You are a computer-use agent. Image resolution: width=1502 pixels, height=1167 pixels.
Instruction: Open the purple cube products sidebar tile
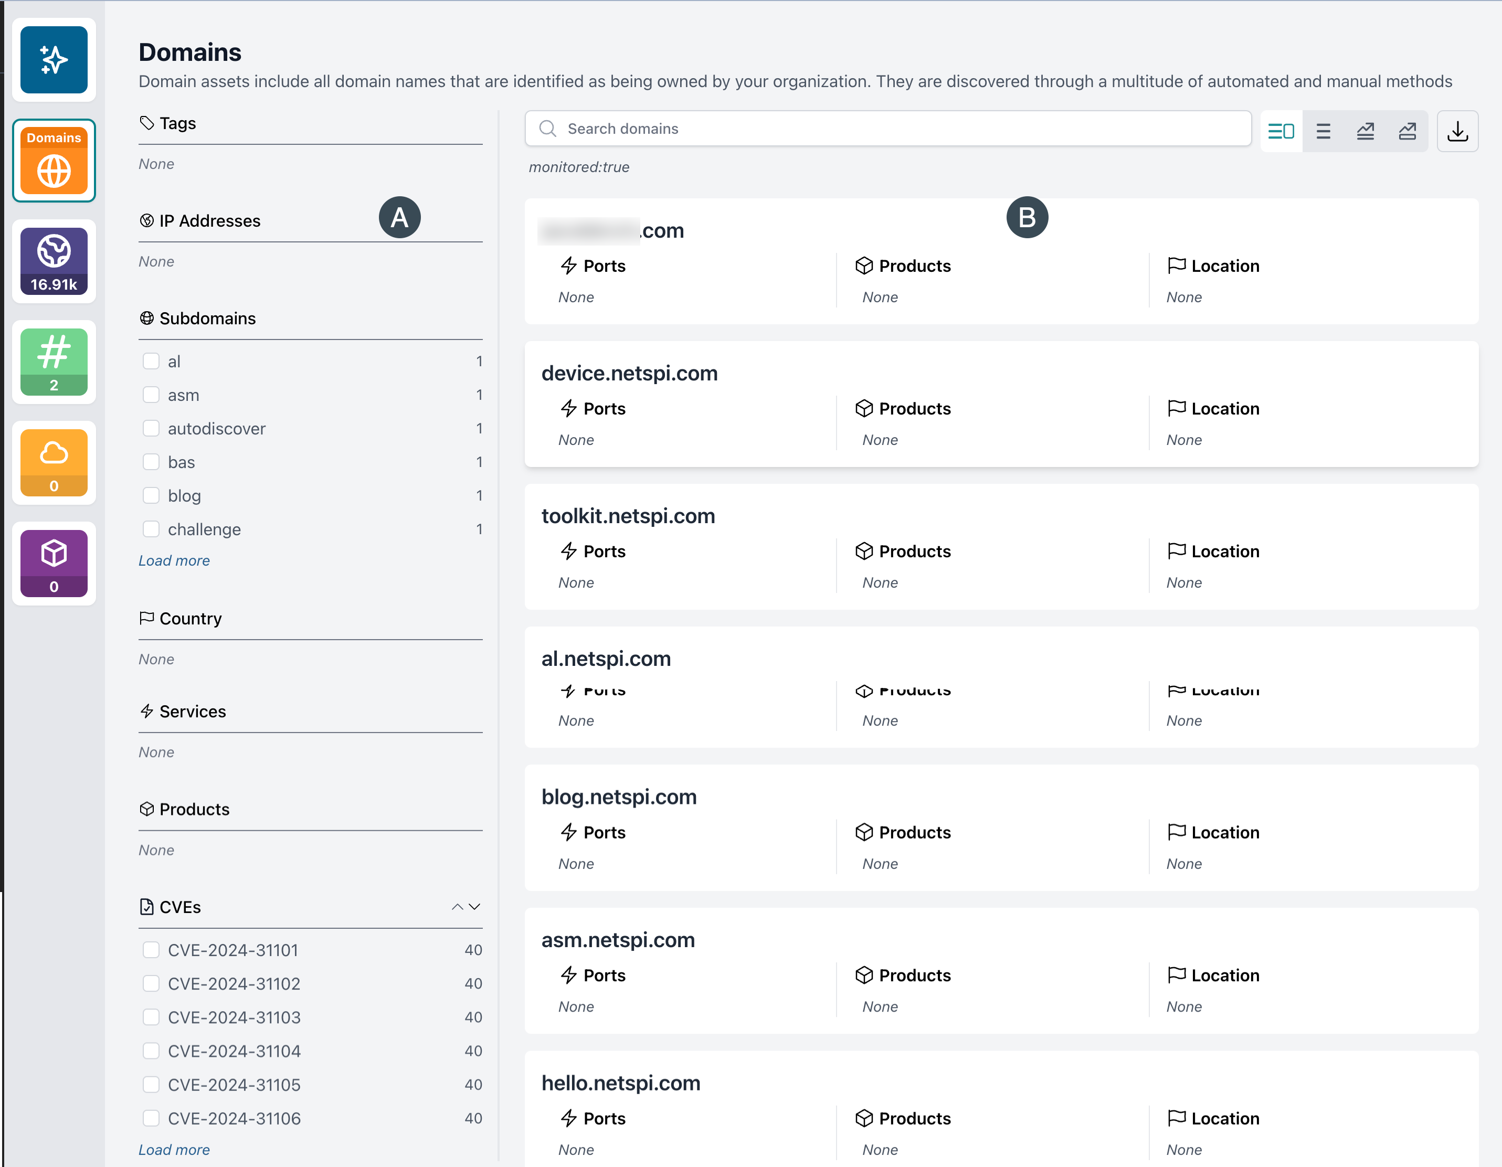(54, 563)
